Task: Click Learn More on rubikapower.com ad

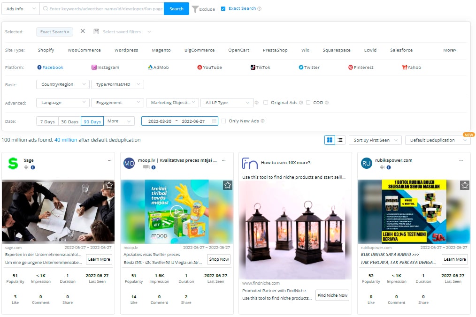Action: [455, 259]
